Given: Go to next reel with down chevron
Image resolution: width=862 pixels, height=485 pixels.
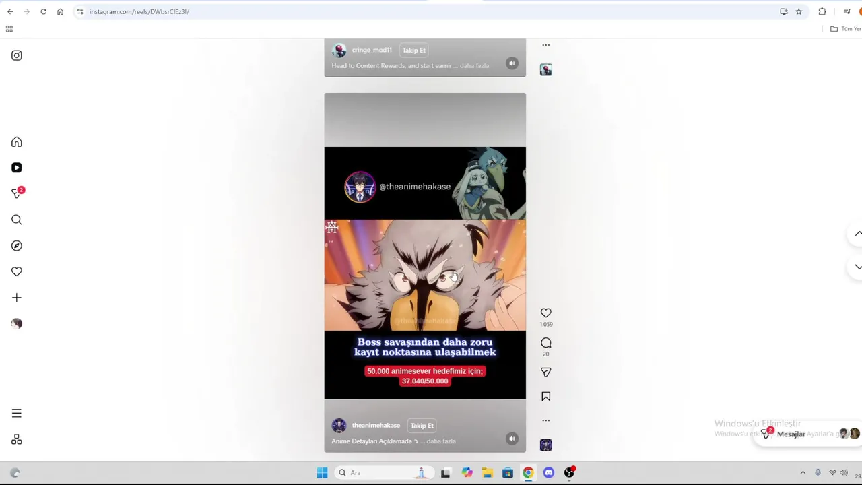Looking at the screenshot, I should coord(857,267).
